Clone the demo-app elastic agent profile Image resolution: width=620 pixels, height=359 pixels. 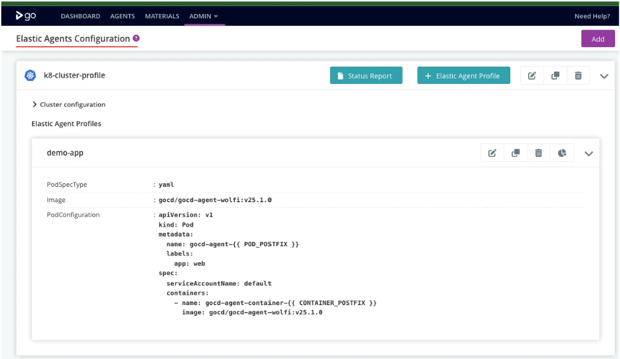pyautogui.click(x=515, y=153)
